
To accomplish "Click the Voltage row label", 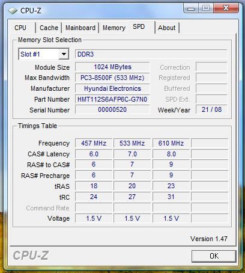I will 59,218.
